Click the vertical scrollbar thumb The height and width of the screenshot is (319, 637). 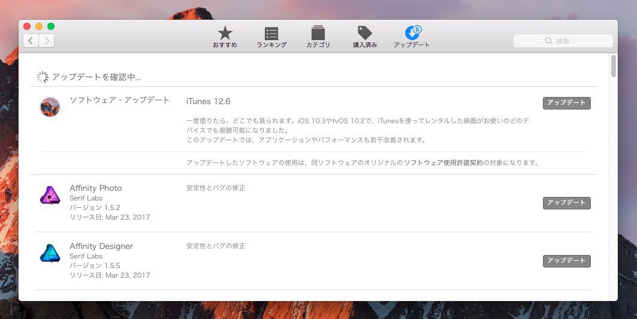(614, 66)
